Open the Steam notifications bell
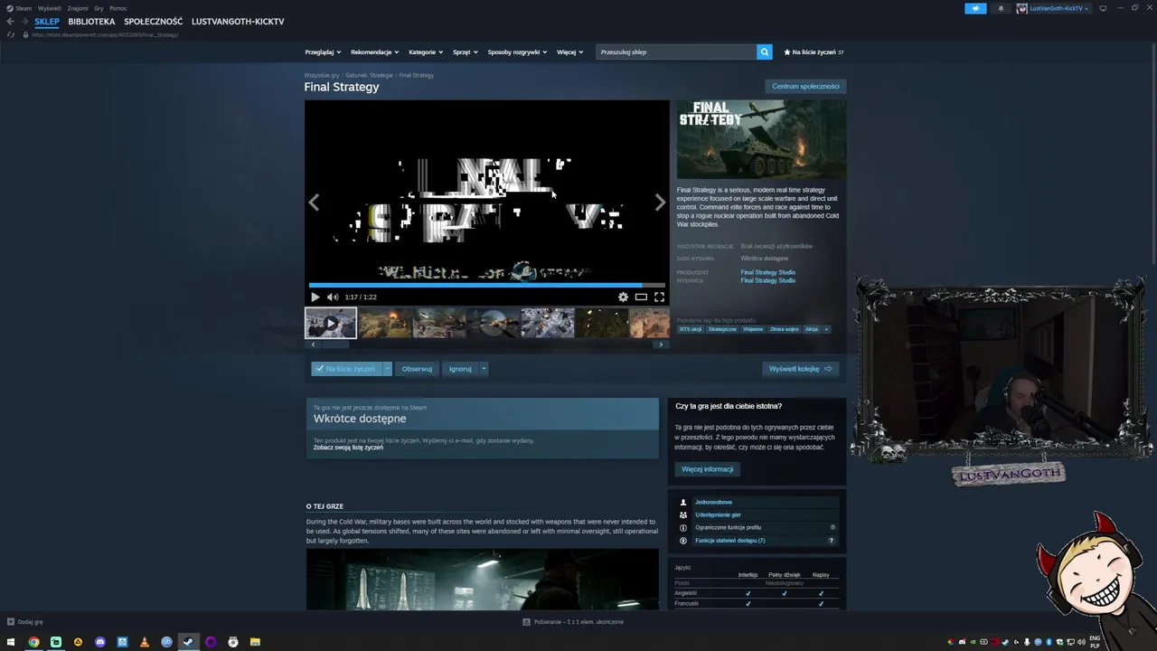This screenshot has height=651, width=1157. pyautogui.click(x=1001, y=8)
